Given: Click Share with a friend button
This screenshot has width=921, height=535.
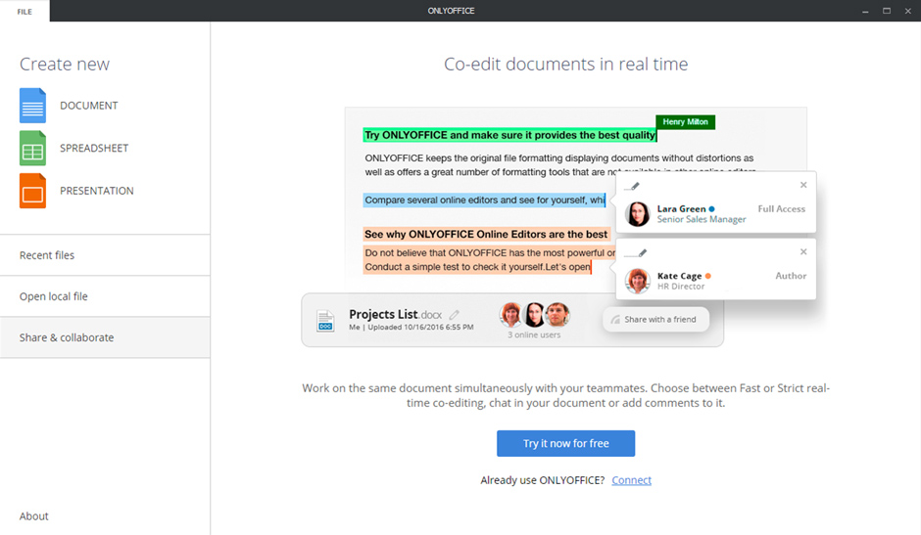Looking at the screenshot, I should [x=654, y=319].
